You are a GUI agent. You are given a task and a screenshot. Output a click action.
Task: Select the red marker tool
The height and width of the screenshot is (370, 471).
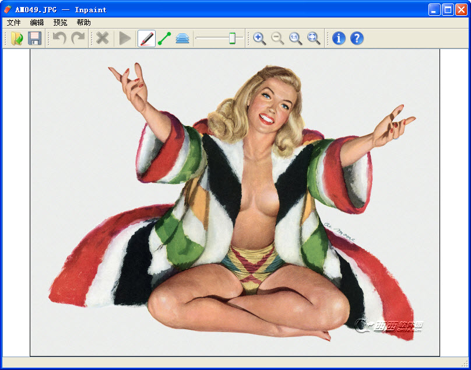146,39
